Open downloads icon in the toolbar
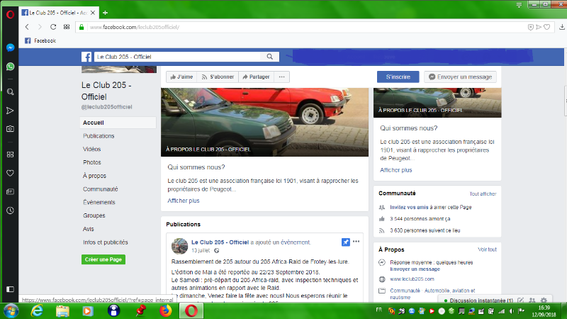 click(x=561, y=27)
